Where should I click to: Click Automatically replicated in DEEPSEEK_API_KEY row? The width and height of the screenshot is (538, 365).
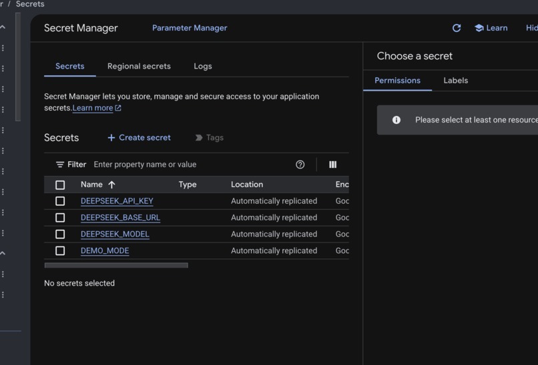(x=274, y=201)
